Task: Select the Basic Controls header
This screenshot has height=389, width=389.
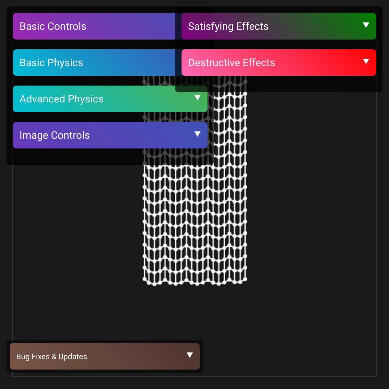Action: click(94, 26)
